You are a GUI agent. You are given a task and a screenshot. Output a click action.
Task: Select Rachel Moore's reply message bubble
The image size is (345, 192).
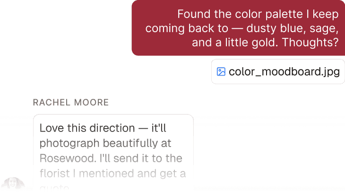tap(113, 152)
